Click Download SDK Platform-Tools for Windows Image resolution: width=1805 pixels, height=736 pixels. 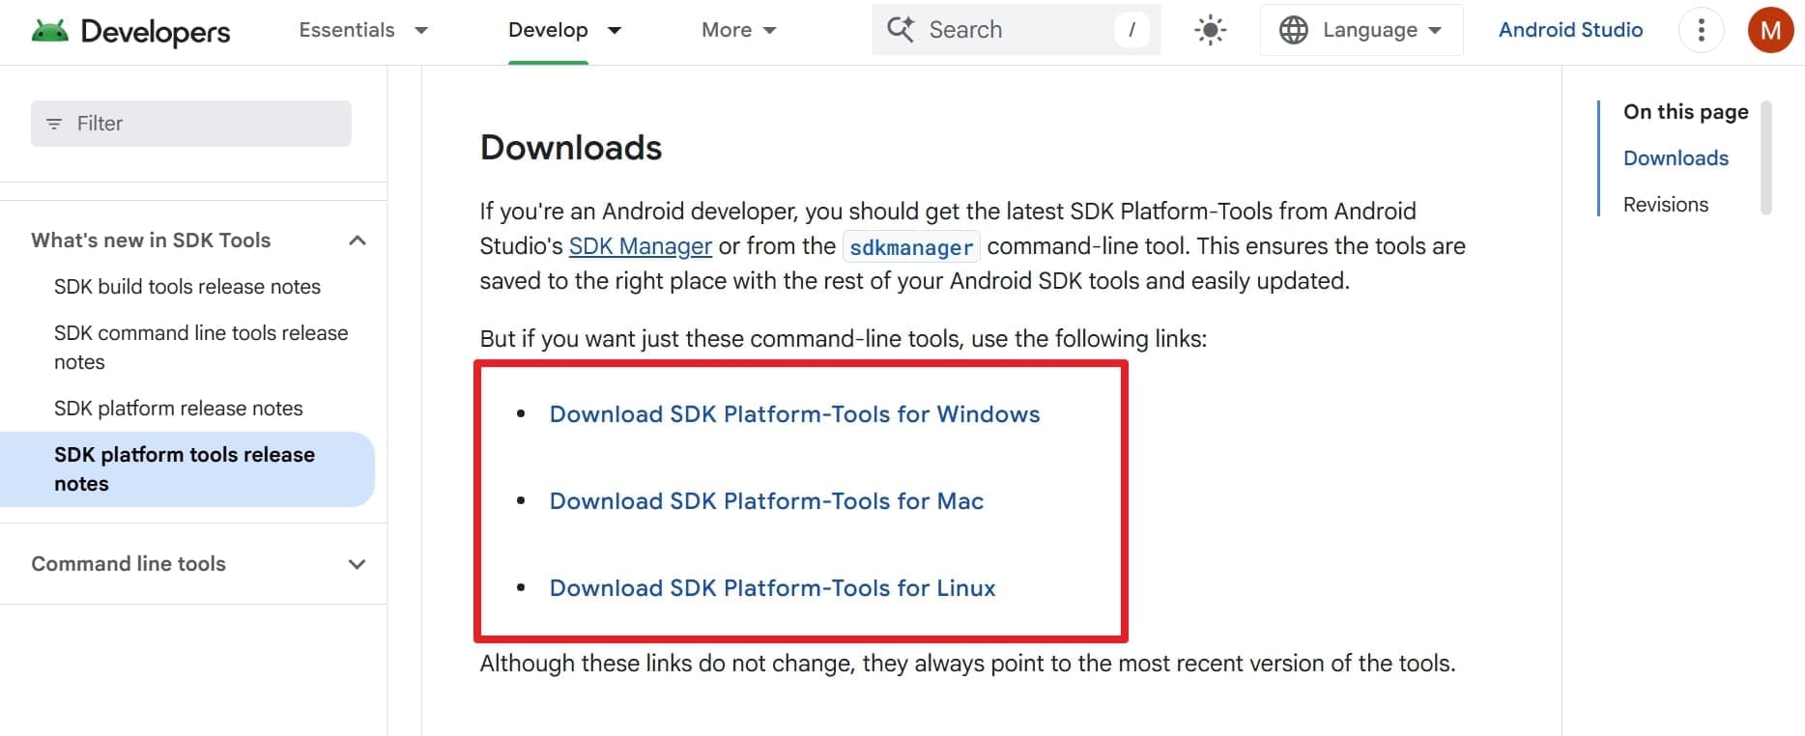794,414
